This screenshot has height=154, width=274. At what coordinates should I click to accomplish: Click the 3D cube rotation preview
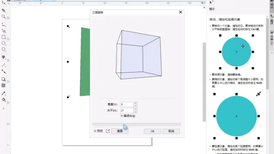pyautogui.click(x=139, y=55)
